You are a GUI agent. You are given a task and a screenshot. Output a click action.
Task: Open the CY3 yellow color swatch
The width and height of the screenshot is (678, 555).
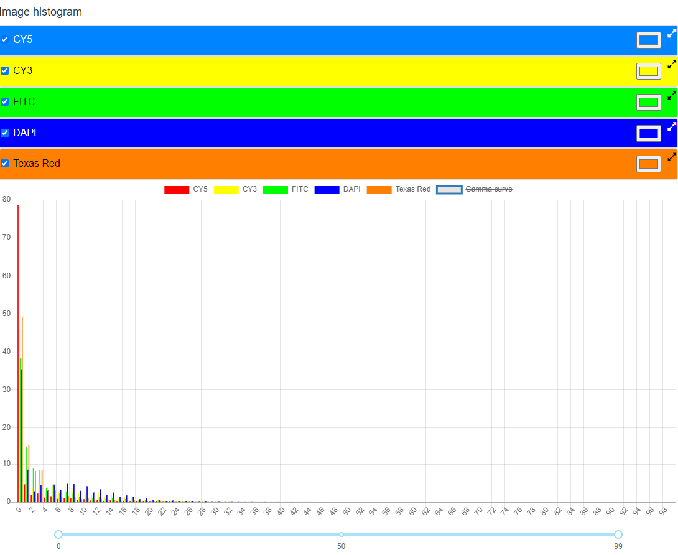click(648, 72)
